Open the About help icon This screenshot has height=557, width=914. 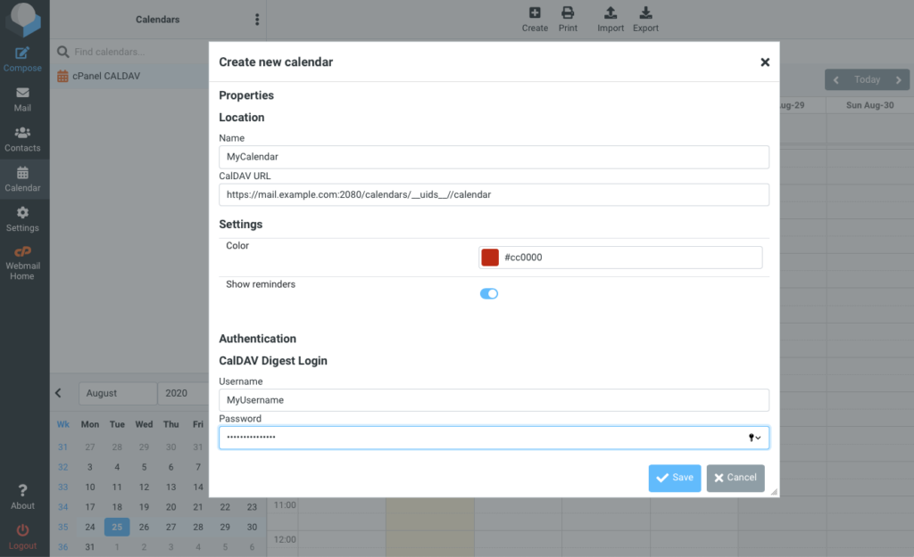[22, 491]
